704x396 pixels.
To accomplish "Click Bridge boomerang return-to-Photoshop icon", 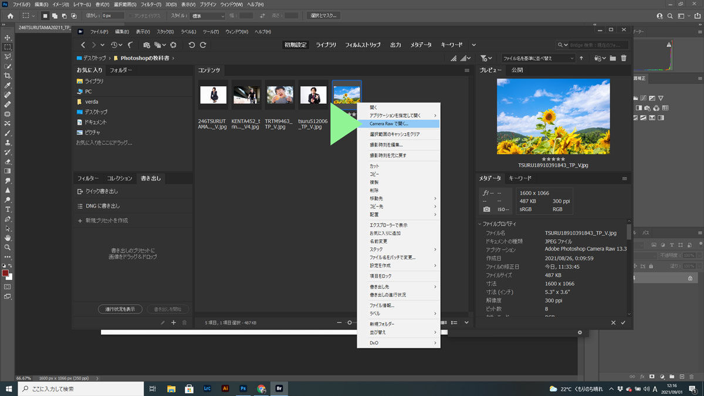I will click(x=130, y=45).
